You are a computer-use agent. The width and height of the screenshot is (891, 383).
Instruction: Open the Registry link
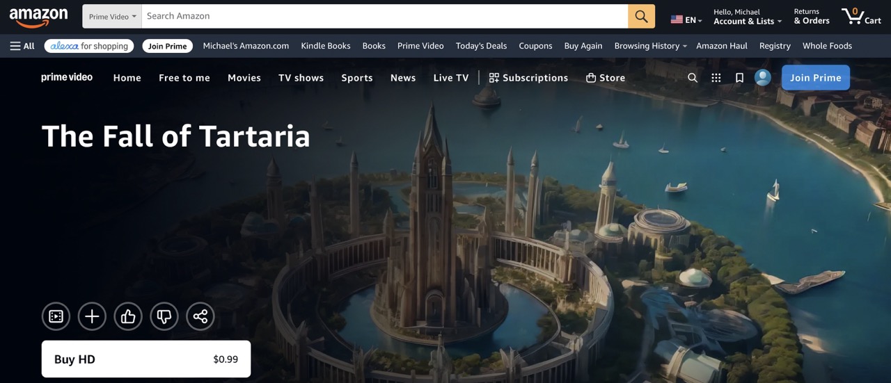pyautogui.click(x=775, y=46)
